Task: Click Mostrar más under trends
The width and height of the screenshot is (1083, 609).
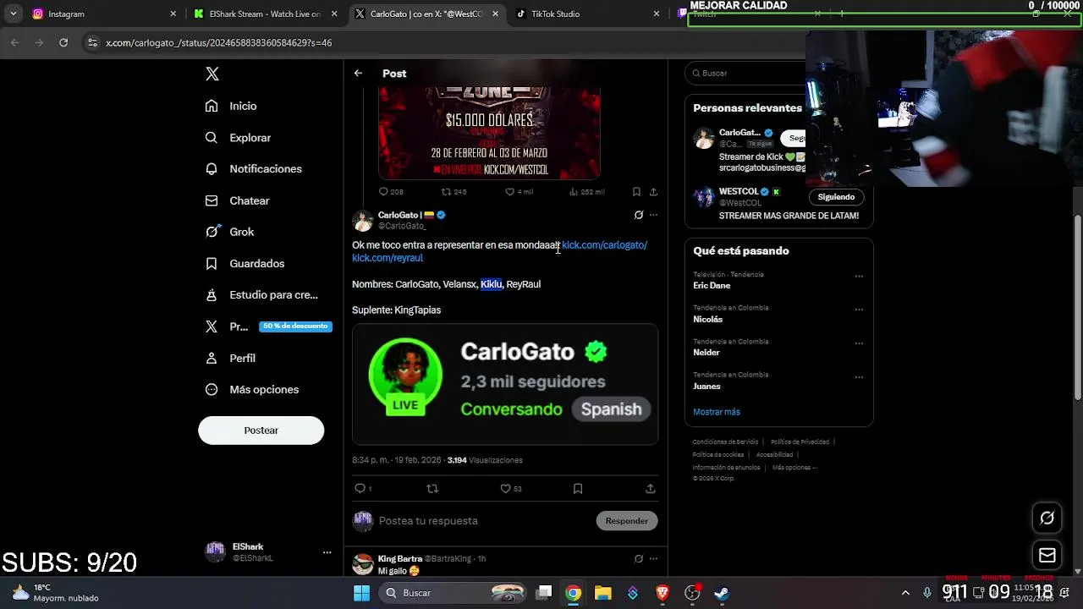Action: (717, 412)
